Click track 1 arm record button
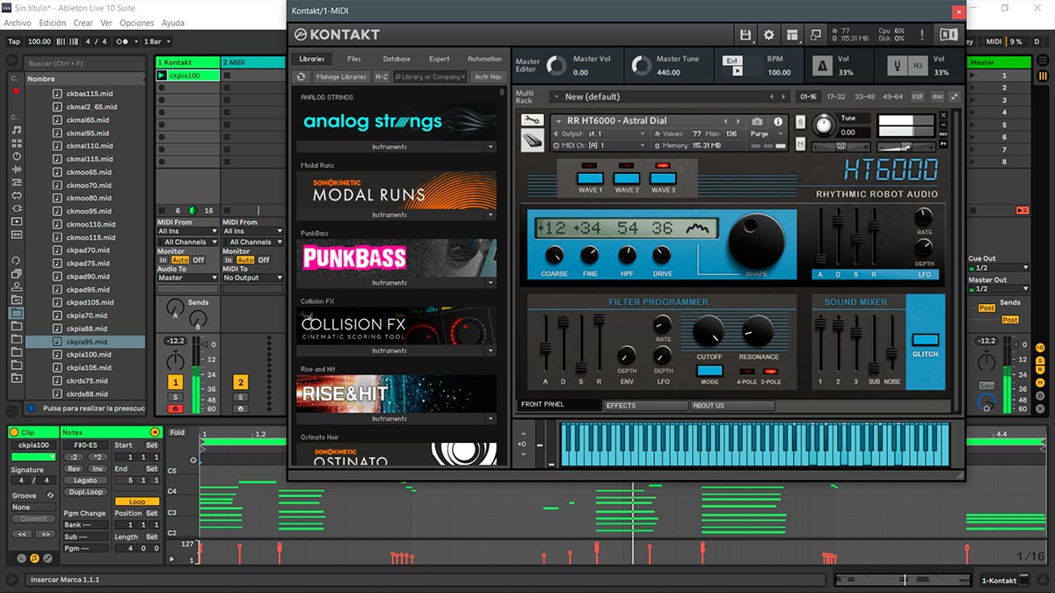Viewport: 1055px width, 593px height. pos(175,409)
